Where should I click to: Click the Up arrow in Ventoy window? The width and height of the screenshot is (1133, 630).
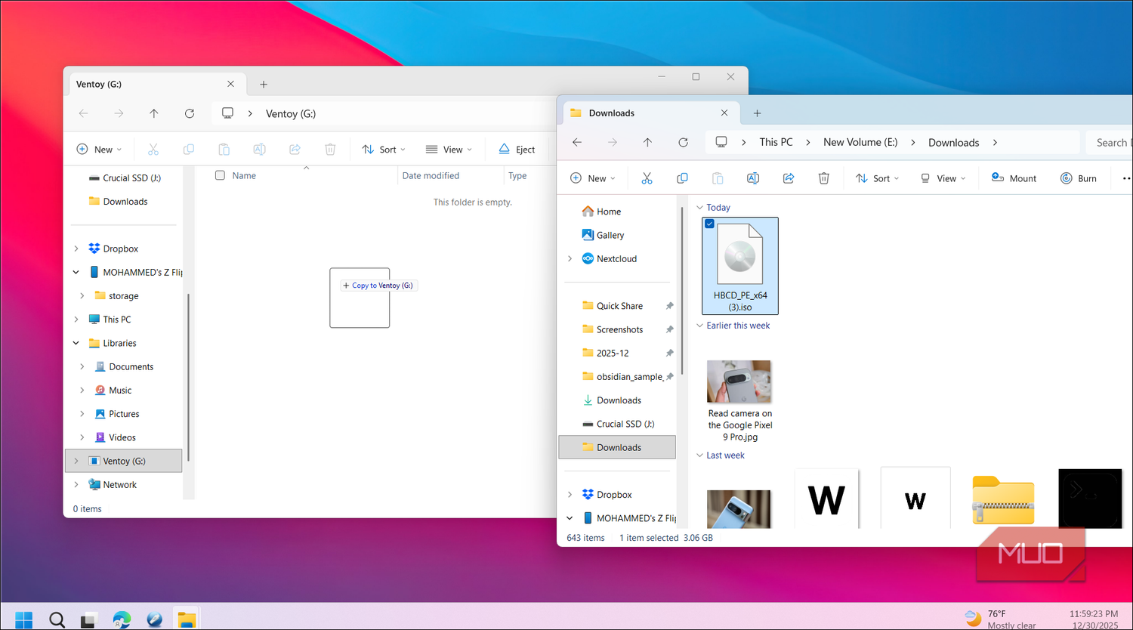(x=154, y=113)
